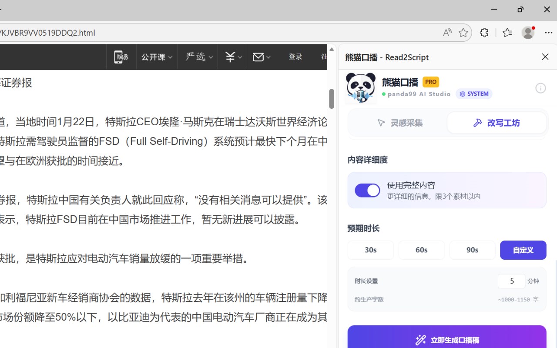Click the SYSTEM badge
Screen dimensions: 557x348
474,94
